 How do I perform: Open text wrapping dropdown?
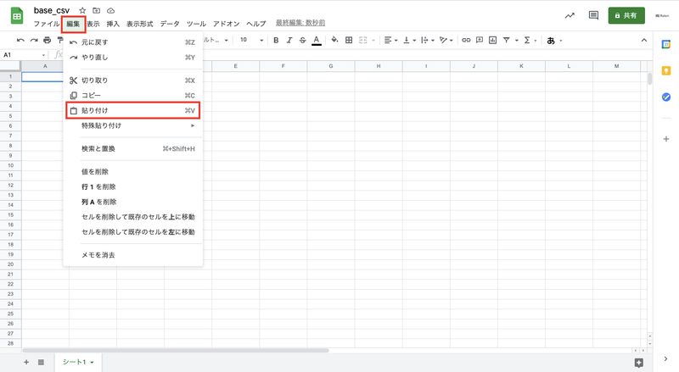(x=428, y=40)
